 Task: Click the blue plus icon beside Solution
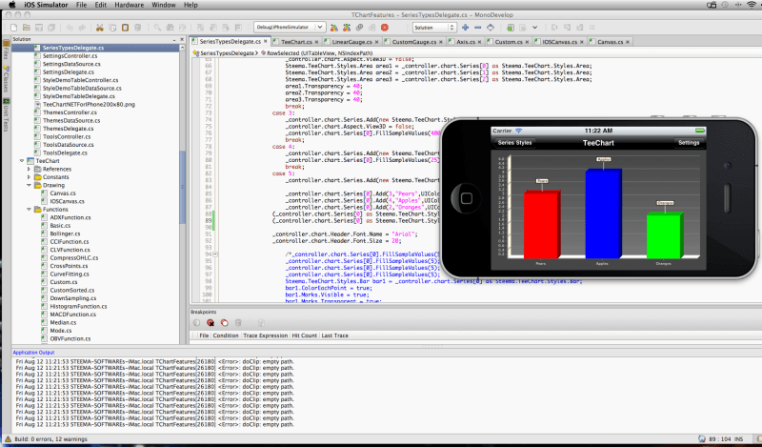[465, 28]
